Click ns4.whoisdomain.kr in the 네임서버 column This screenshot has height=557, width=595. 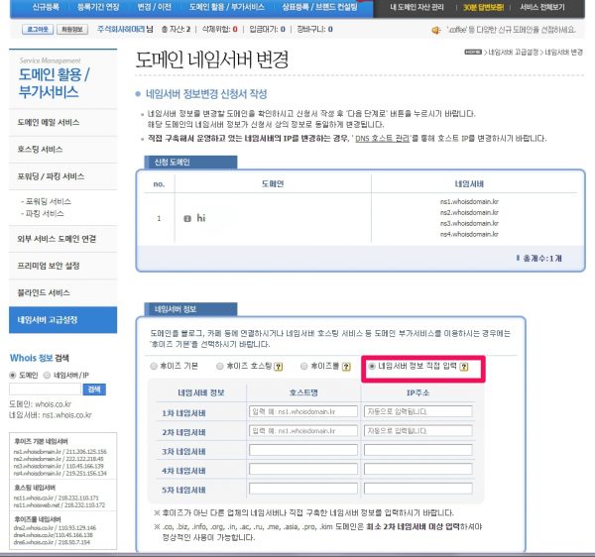click(x=469, y=234)
